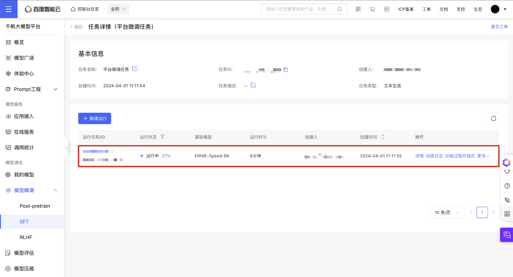Click the blurred run name link
The width and height of the screenshot is (513, 277).
(98, 151)
